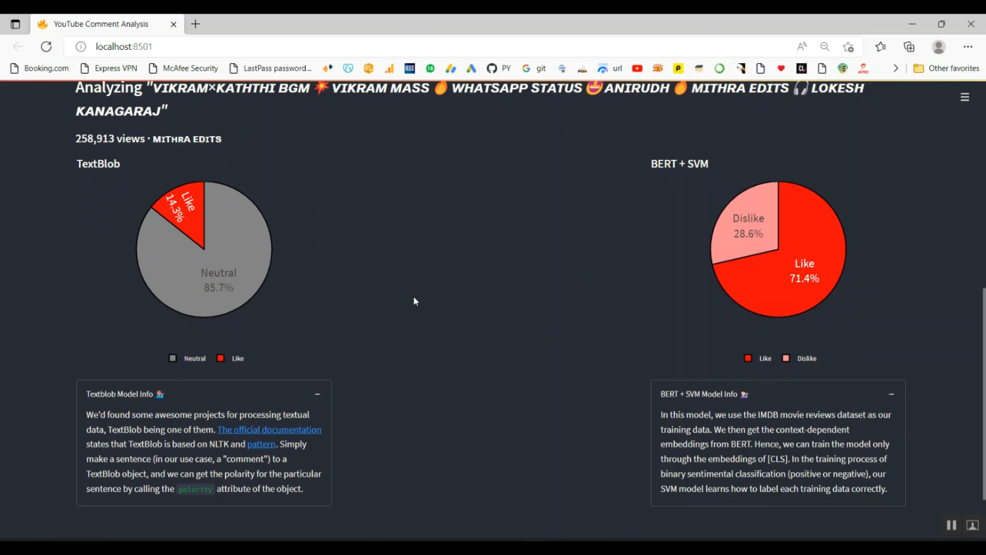Click the pause button at bottom right

pyautogui.click(x=951, y=525)
